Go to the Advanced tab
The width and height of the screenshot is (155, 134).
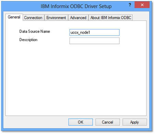[78, 18]
